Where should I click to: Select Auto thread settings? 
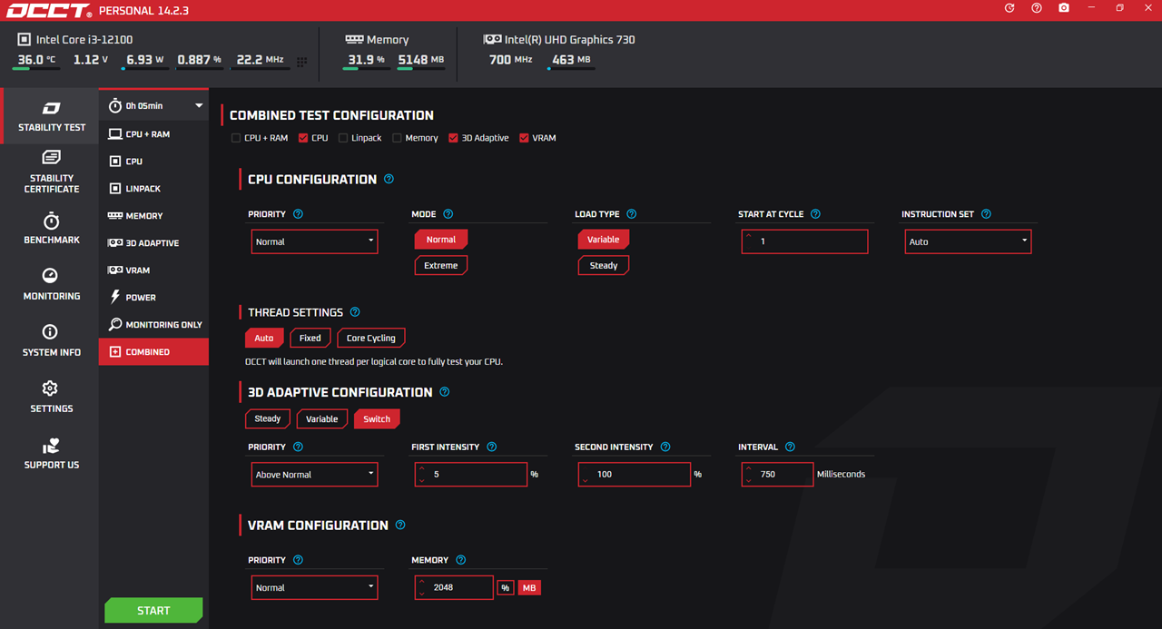[x=264, y=338]
